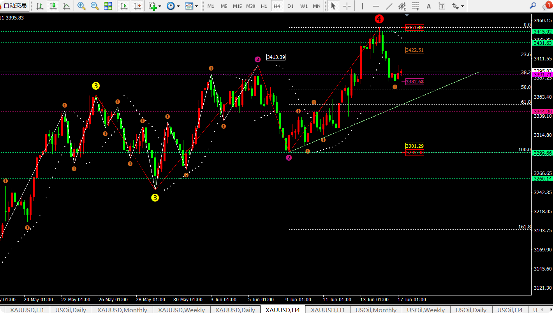Click the 自动交易 auto-trading button
The height and width of the screenshot is (313, 553).
(14, 5)
